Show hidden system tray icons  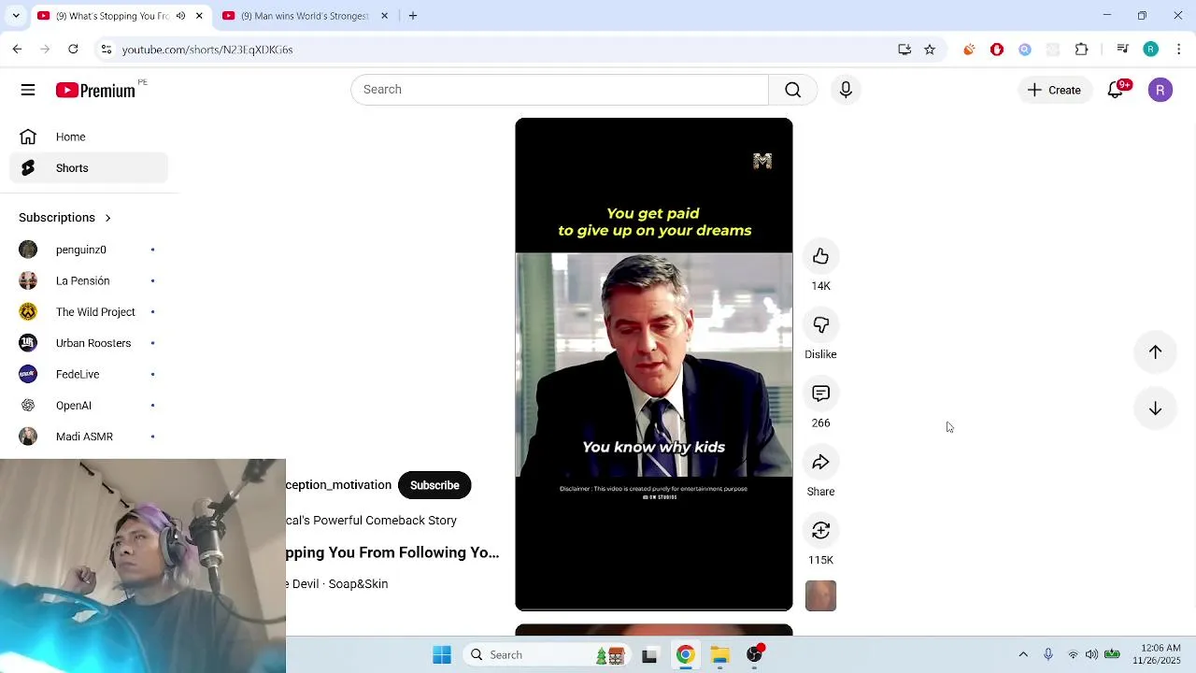pos(1023,654)
